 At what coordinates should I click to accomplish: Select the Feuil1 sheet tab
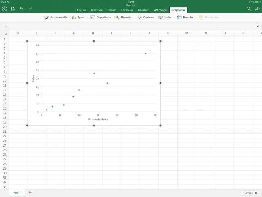[x=17, y=192]
